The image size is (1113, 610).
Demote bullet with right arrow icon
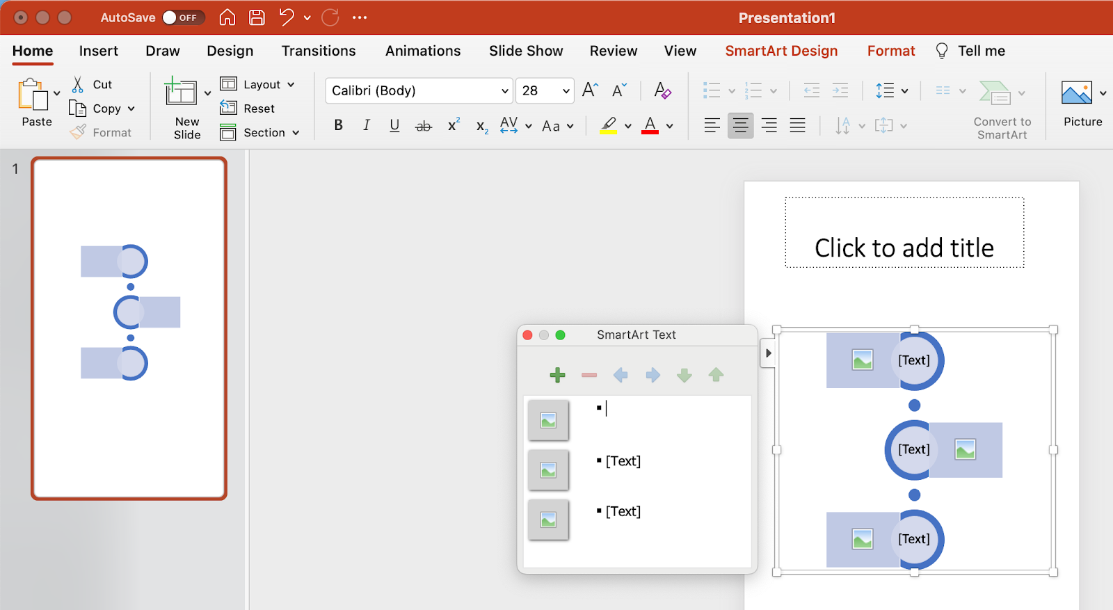[x=652, y=375]
